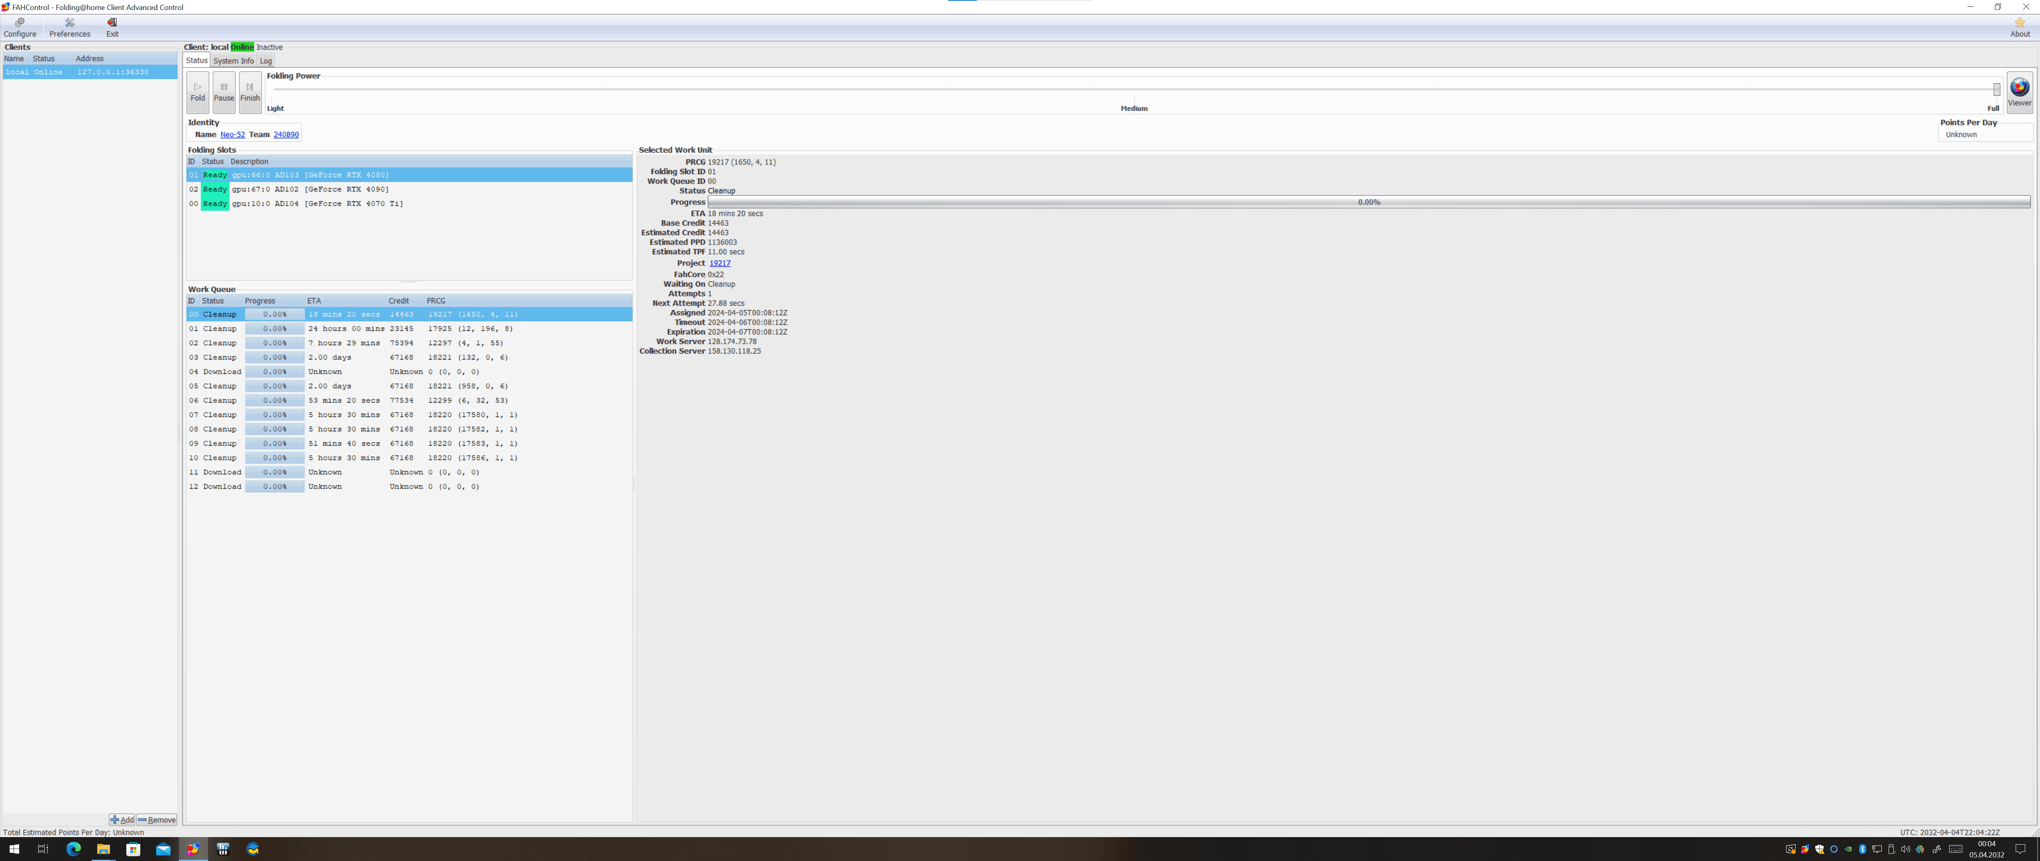2040x861 pixels.
Task: Open team 240890 link
Action: pos(286,135)
